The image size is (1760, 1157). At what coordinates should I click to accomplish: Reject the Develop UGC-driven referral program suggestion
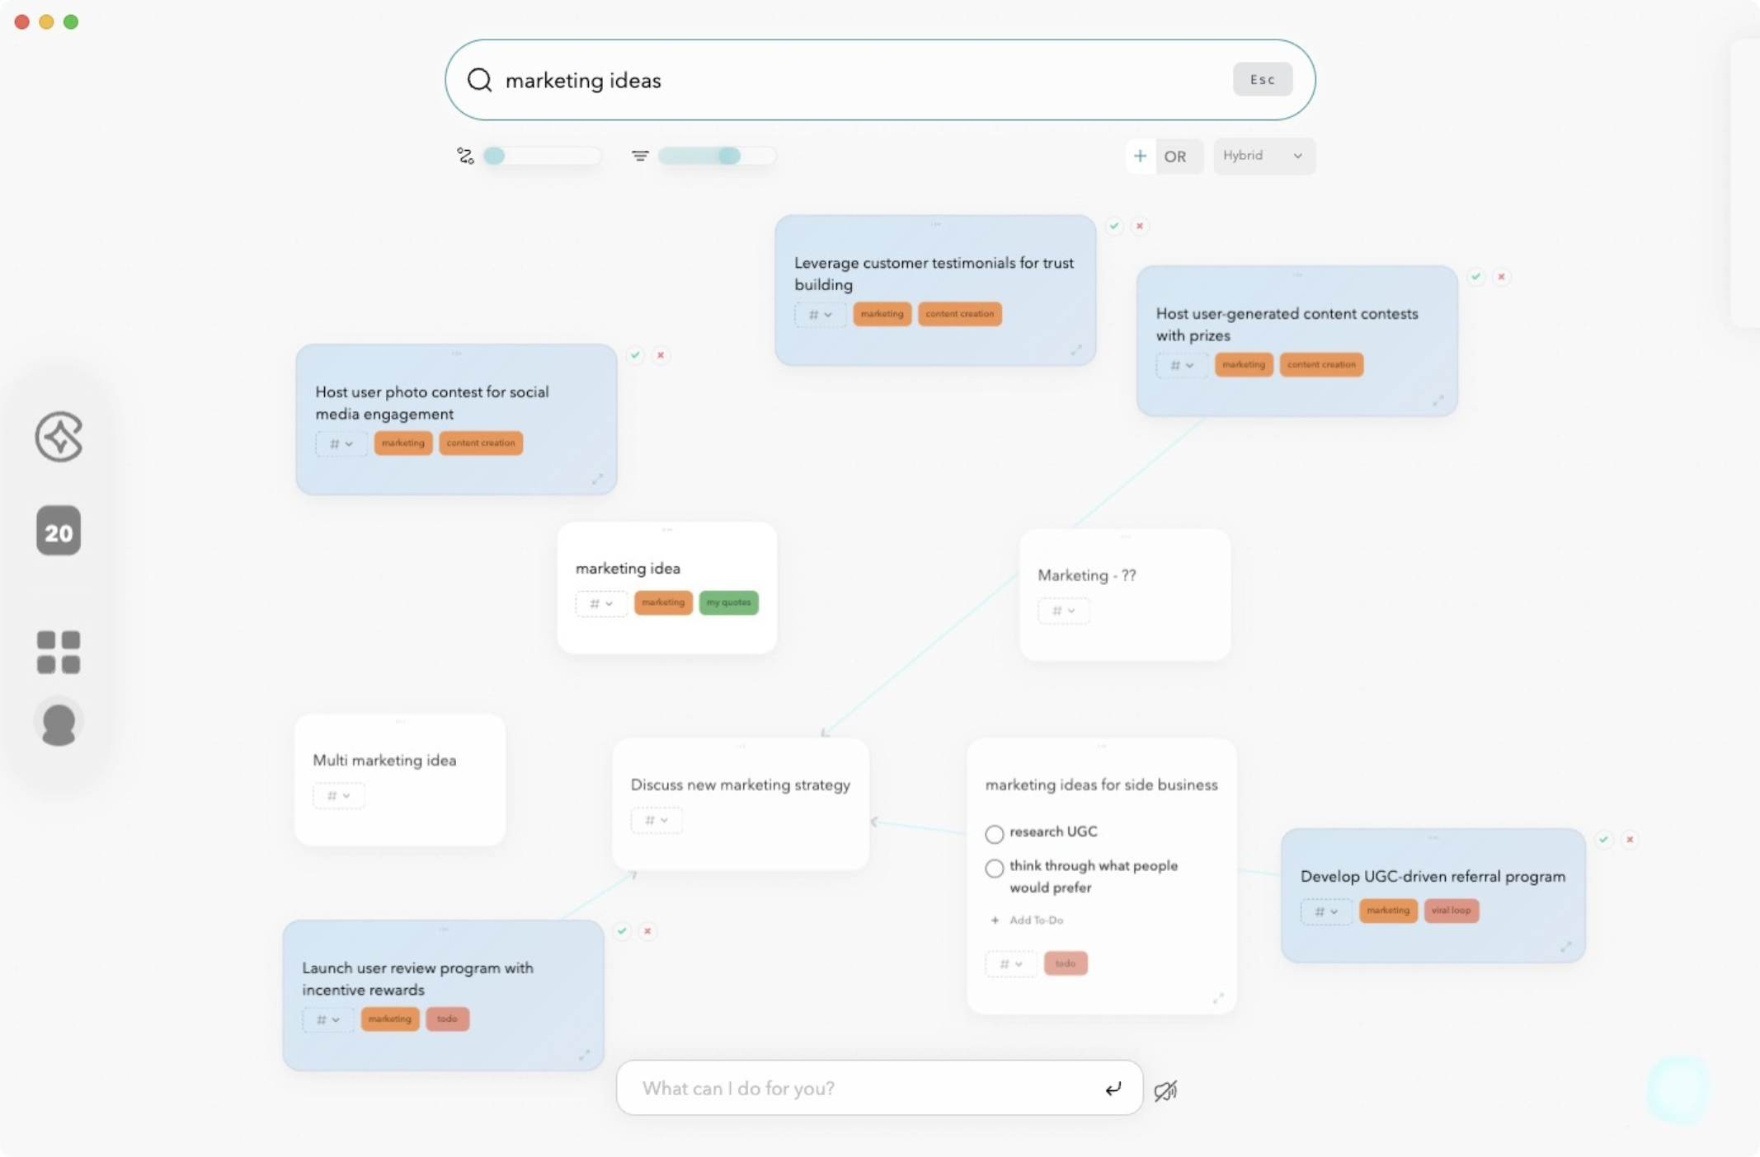pos(1630,840)
